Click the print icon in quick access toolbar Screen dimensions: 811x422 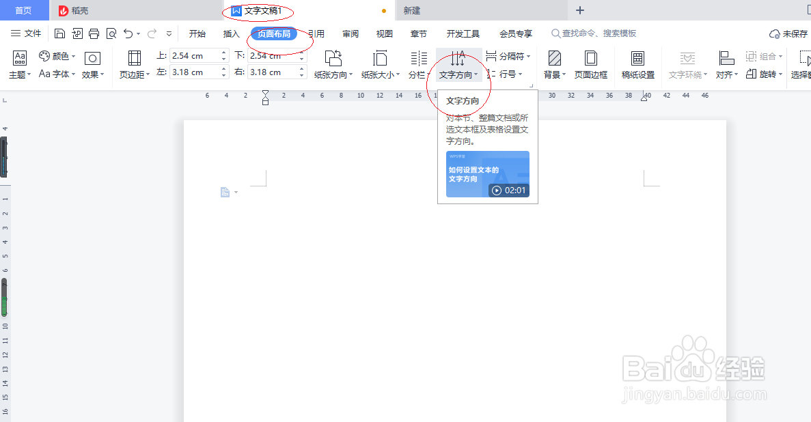point(94,33)
